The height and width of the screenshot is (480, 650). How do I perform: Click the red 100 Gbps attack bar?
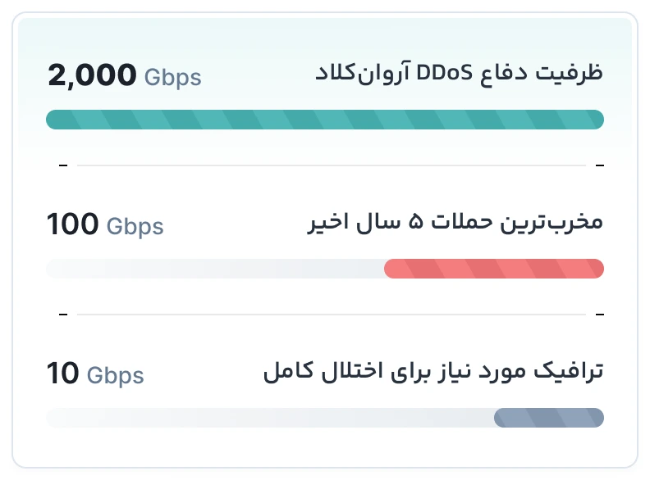pos(494,269)
